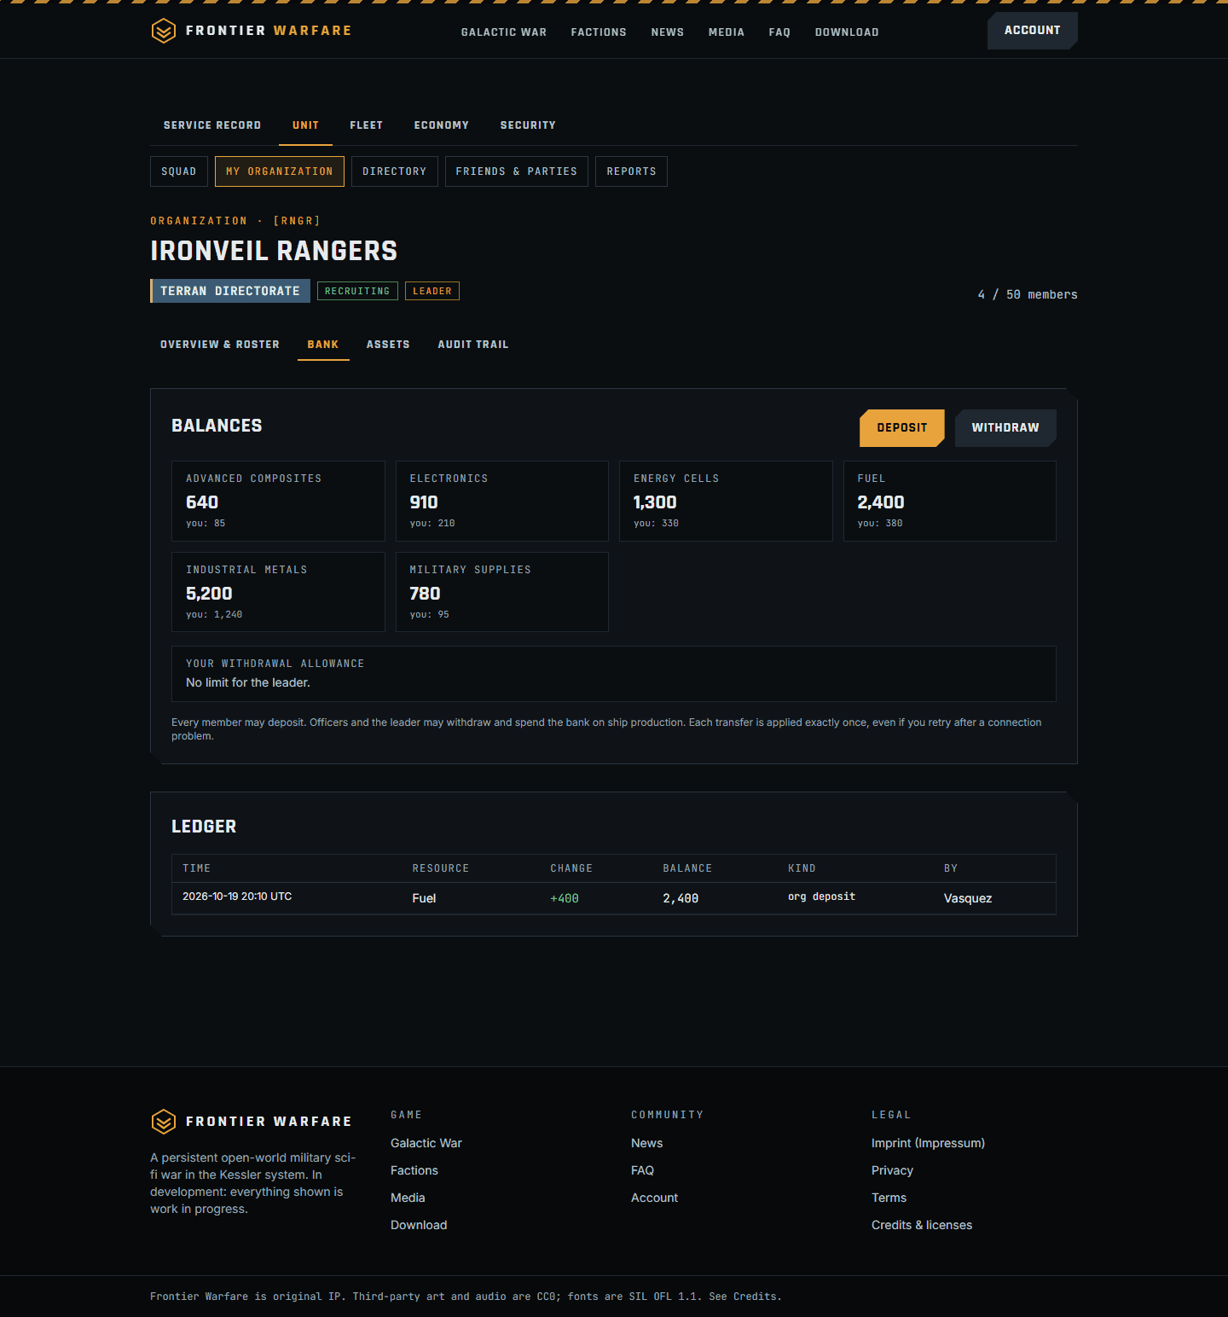Viewport: 1228px width, 1317px height.
Task: Select the My Organization sub-tab
Action: [x=280, y=171]
